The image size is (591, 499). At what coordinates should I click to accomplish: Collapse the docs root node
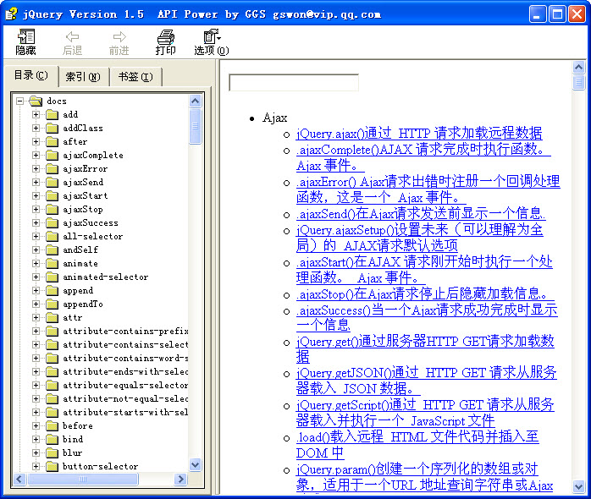click(19, 101)
